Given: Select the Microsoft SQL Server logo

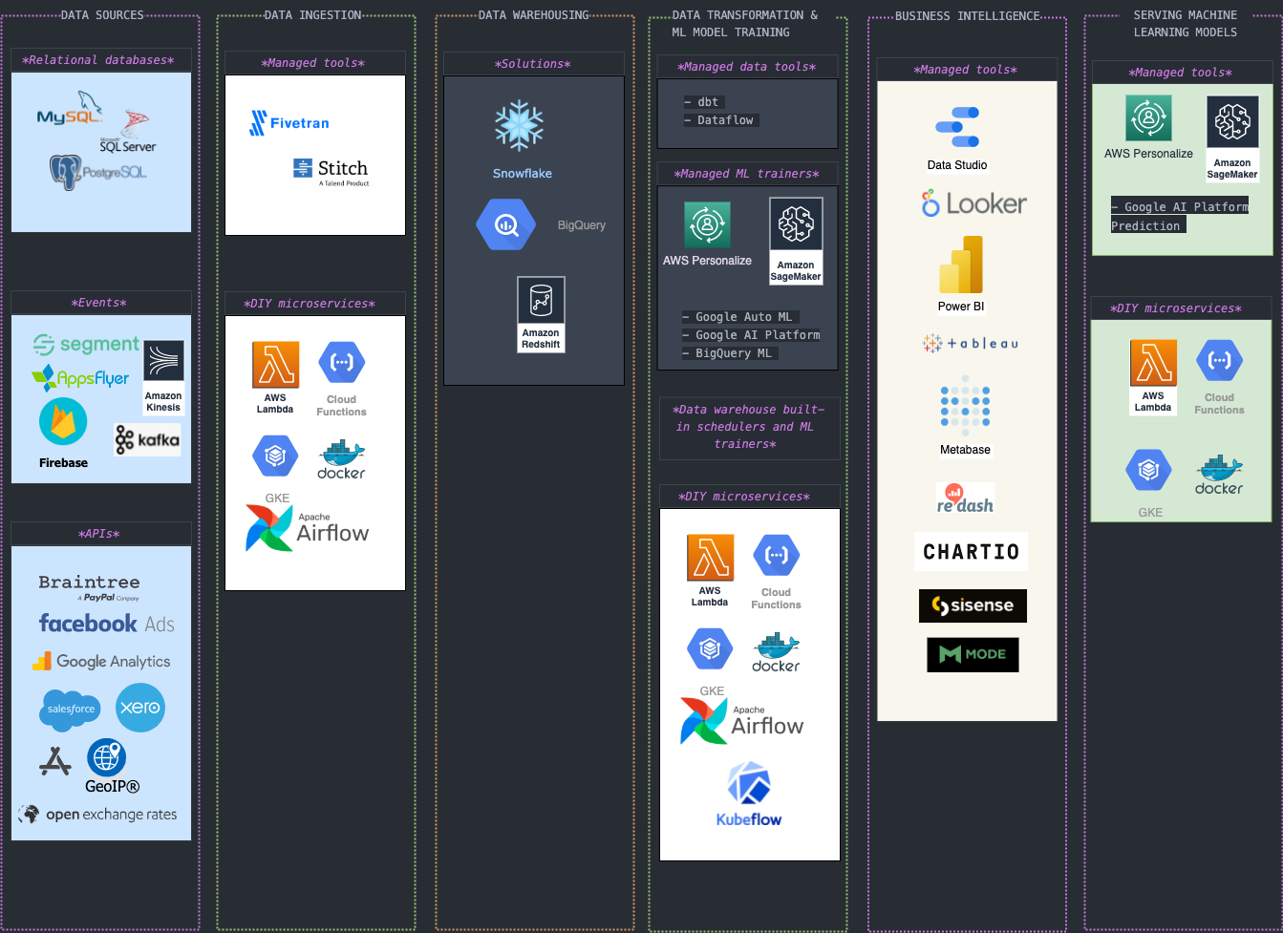Looking at the screenshot, I should [128, 132].
